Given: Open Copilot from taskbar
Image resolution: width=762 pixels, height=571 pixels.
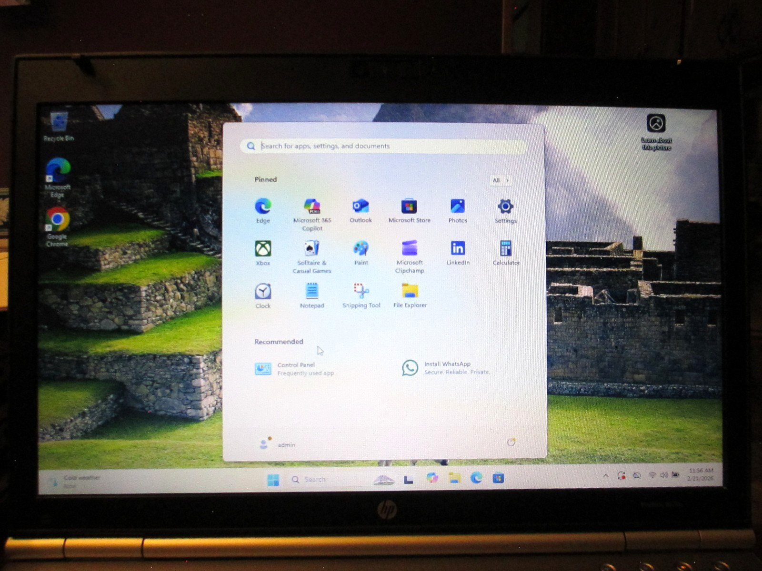Looking at the screenshot, I should click(432, 478).
